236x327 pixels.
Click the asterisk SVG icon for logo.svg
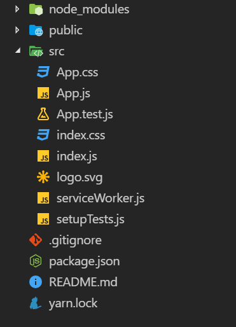[x=43, y=177]
